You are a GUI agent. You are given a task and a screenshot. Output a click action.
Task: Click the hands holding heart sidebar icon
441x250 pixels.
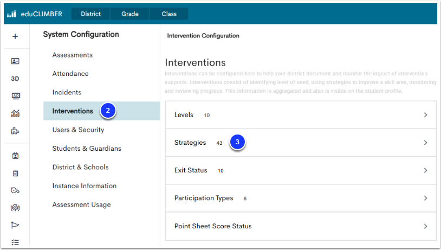click(x=15, y=208)
